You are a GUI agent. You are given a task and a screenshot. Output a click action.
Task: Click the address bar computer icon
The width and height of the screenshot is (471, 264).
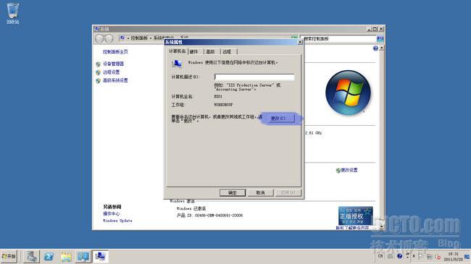pyautogui.click(x=122, y=38)
